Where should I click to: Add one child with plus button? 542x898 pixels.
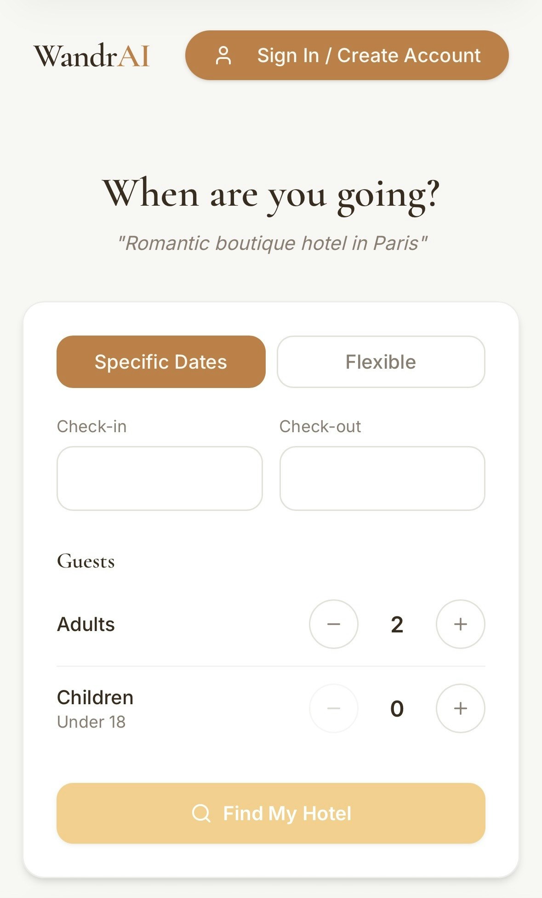[460, 708]
